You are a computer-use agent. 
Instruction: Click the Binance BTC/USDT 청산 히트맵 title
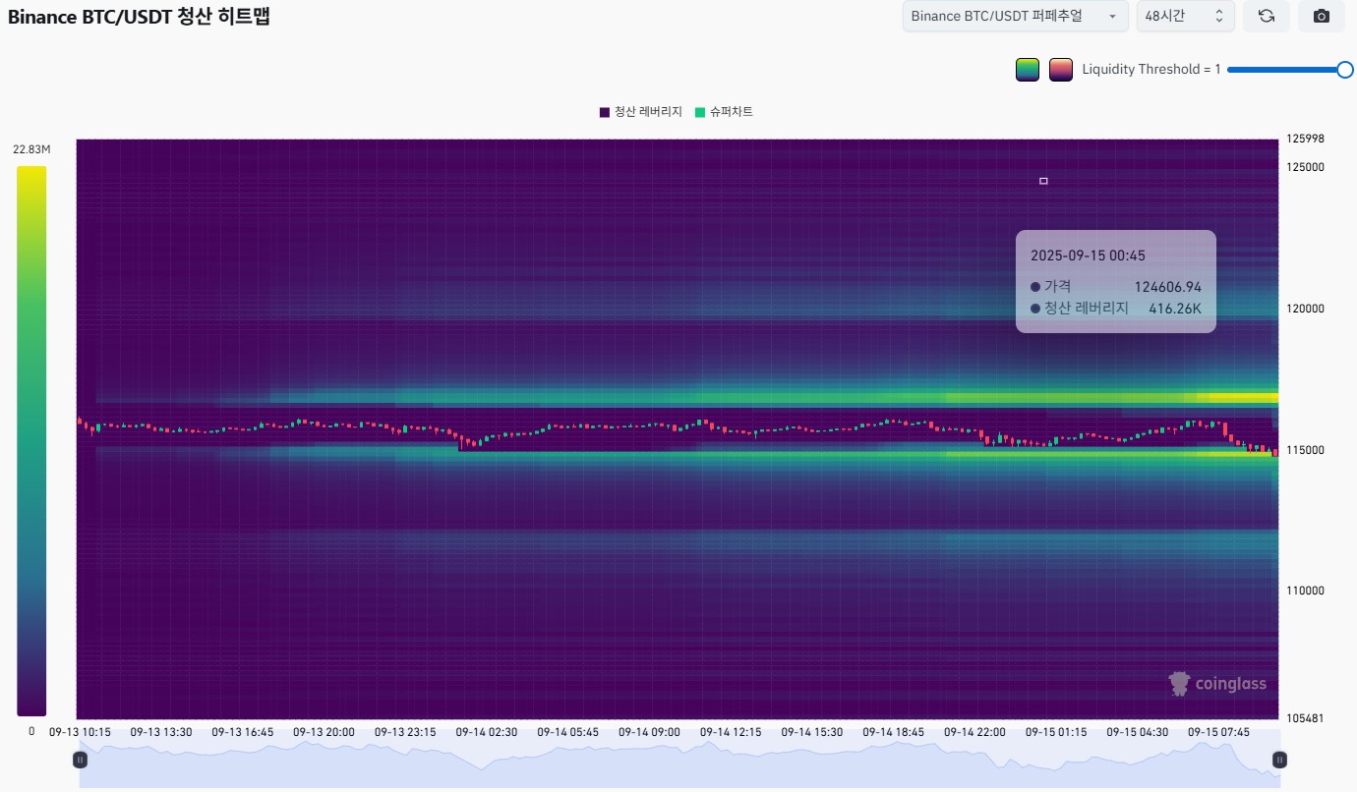(x=139, y=16)
